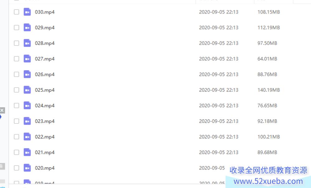Click the video file icon beside 029.mp4
Screen dimensions: 311x188
tap(27, 27)
